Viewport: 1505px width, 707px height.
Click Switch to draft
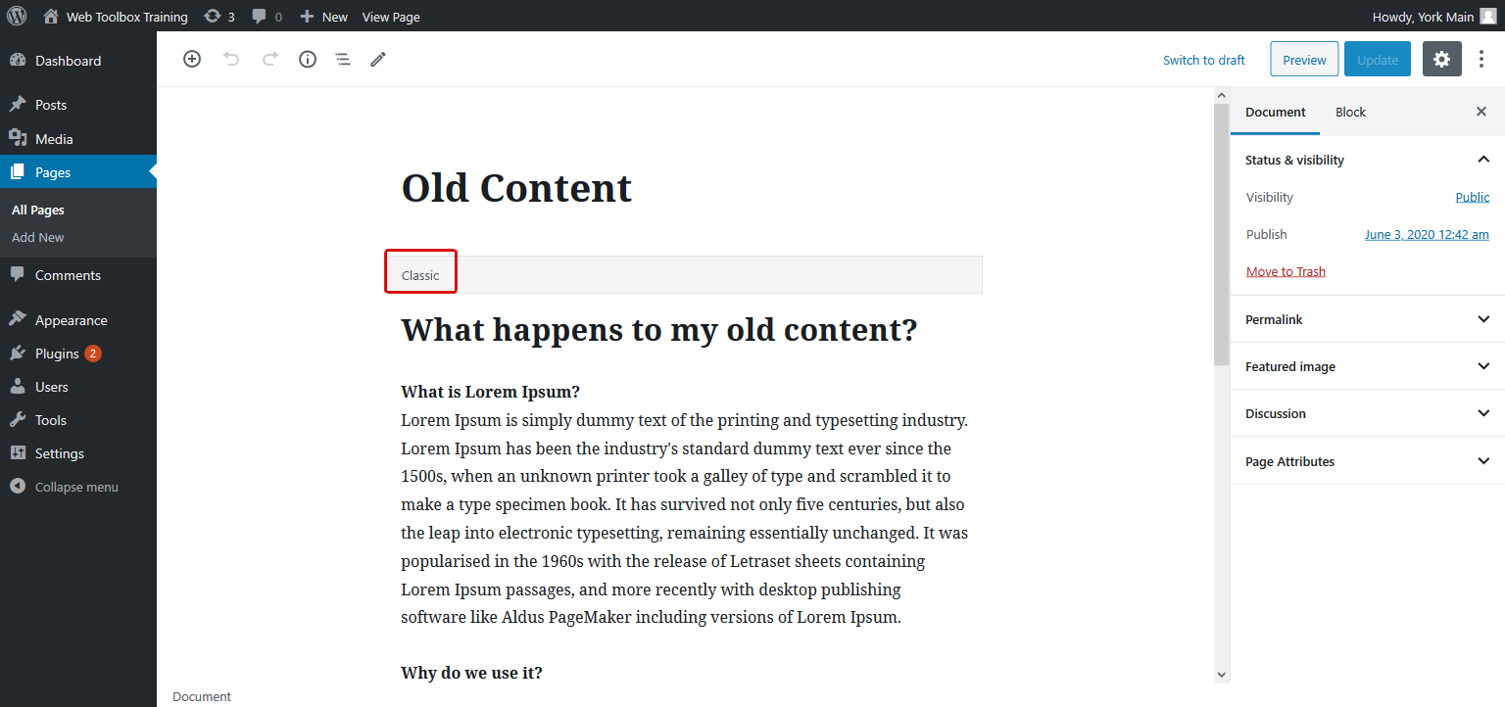click(x=1203, y=60)
